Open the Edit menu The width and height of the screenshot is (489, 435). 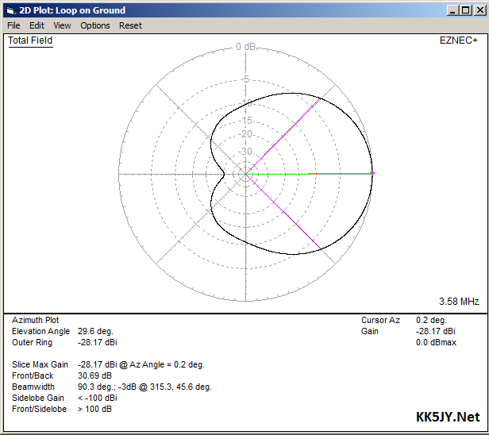click(x=37, y=25)
